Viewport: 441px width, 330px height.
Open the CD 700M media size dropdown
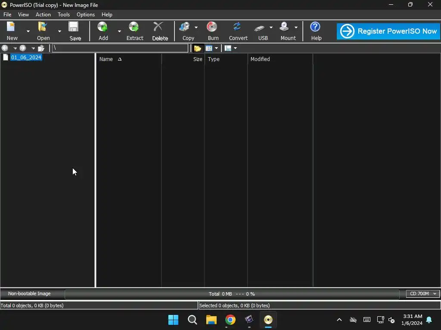(423, 294)
